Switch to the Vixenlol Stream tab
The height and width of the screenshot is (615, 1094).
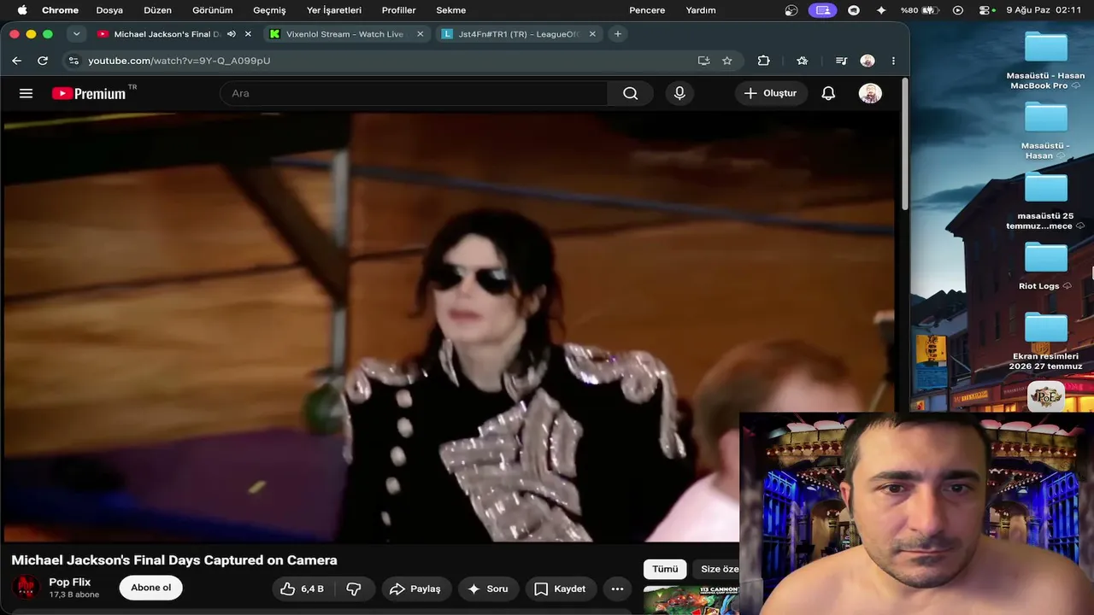coord(346,34)
